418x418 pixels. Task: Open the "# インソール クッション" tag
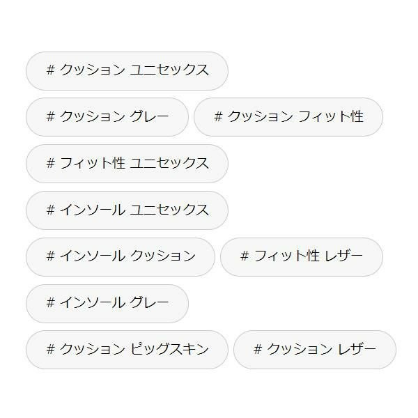(121, 256)
